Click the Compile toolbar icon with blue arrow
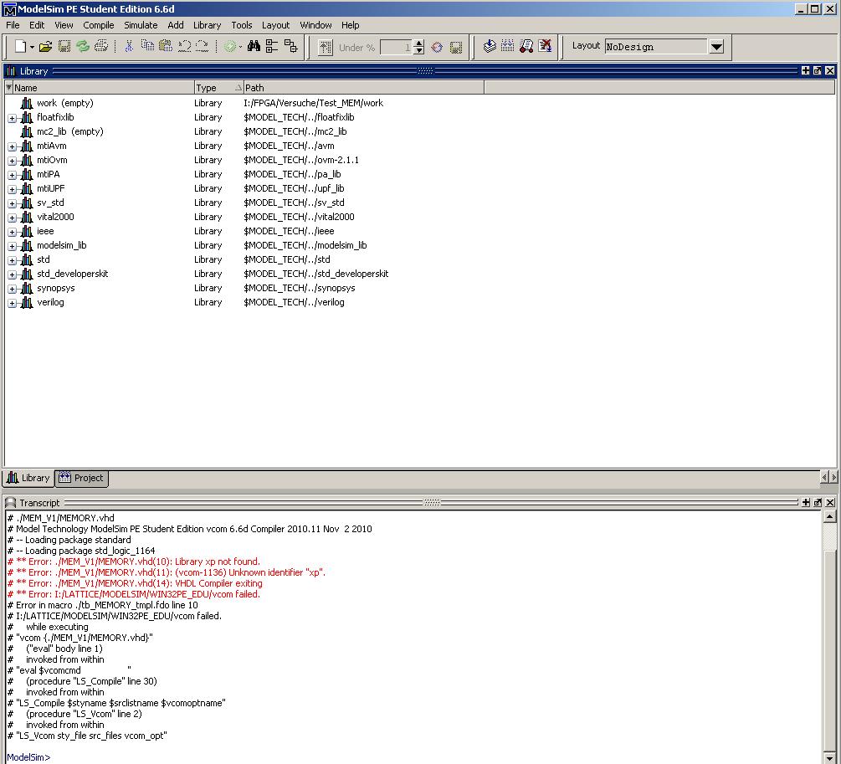841x764 pixels. [x=490, y=46]
